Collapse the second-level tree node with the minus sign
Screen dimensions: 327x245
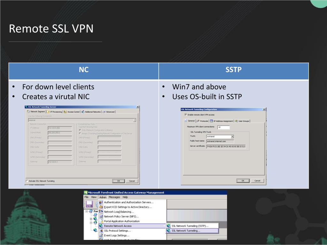(x=91, y=223)
